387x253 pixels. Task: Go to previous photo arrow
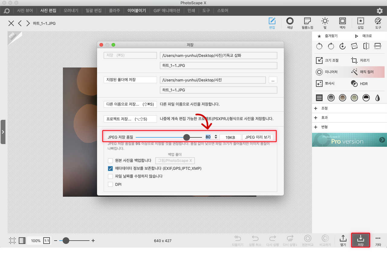(x=20, y=23)
